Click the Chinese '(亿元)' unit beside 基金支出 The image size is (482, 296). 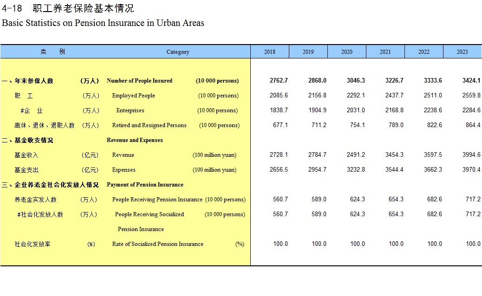[x=90, y=170]
